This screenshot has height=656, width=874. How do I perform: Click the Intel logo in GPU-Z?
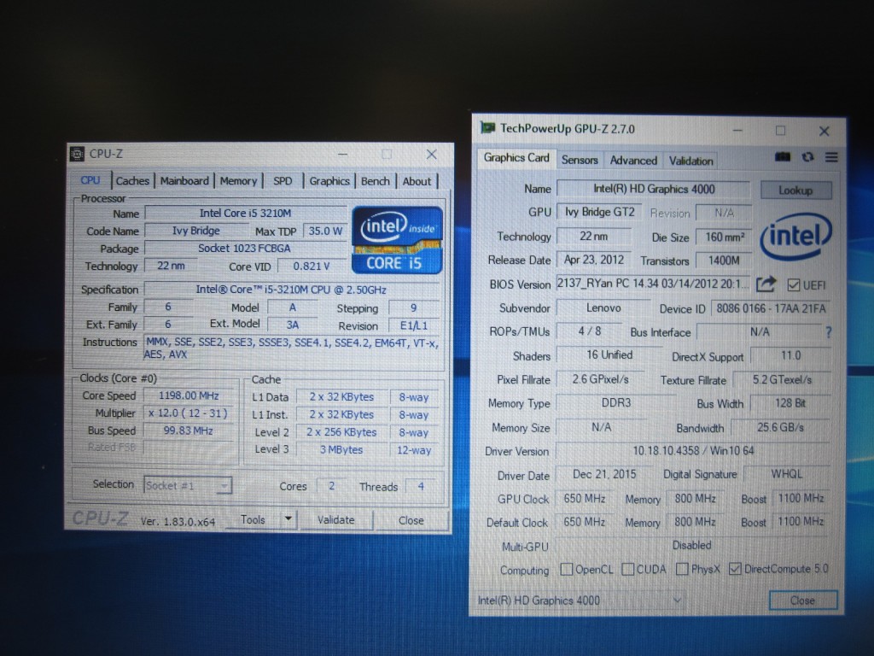(795, 237)
